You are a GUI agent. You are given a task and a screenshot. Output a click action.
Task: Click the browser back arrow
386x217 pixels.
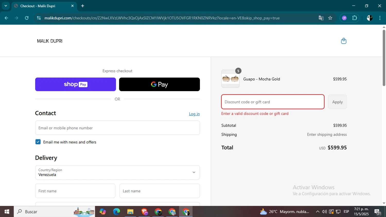[6, 18]
